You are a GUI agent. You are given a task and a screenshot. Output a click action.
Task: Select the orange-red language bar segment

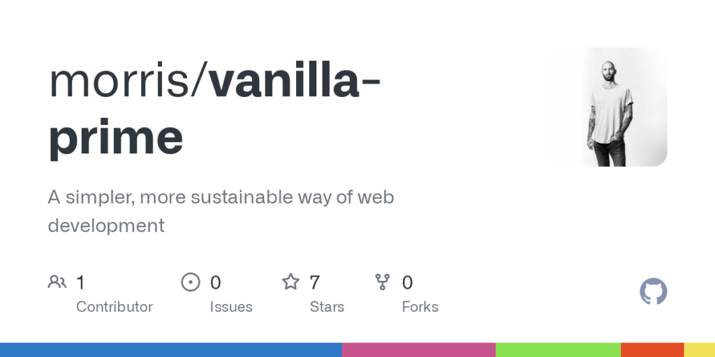pos(652,349)
